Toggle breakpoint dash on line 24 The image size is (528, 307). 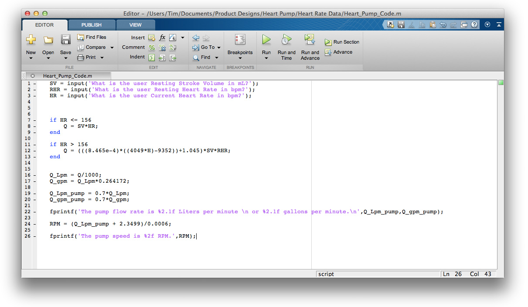(x=34, y=224)
